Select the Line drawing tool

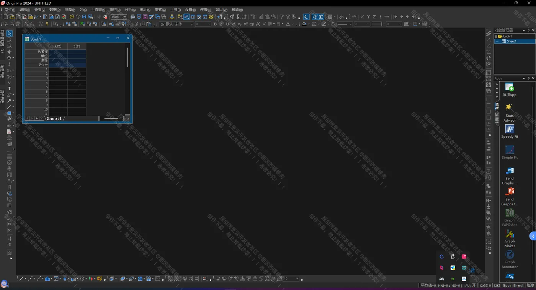tap(9, 107)
